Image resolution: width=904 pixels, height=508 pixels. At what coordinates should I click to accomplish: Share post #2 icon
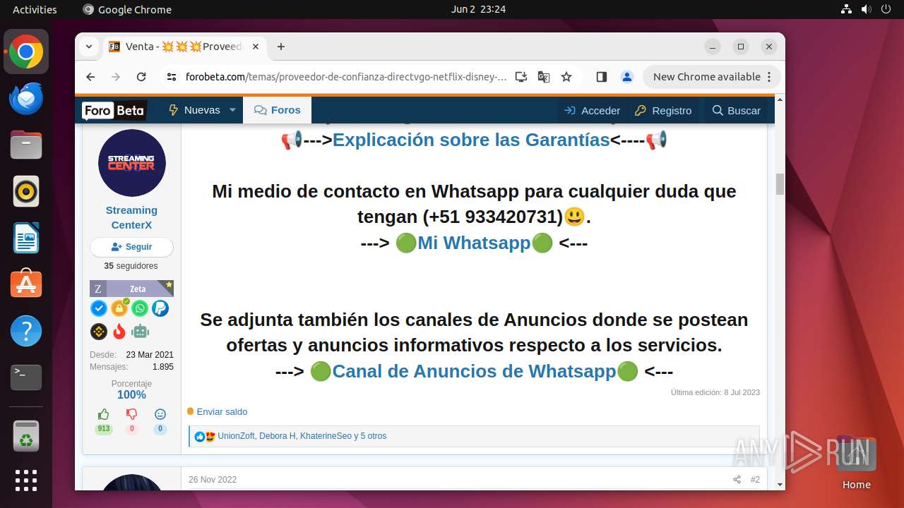[x=737, y=480]
